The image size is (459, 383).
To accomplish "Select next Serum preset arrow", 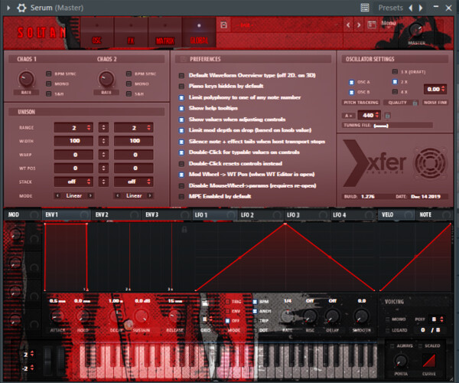I will click(x=359, y=25).
